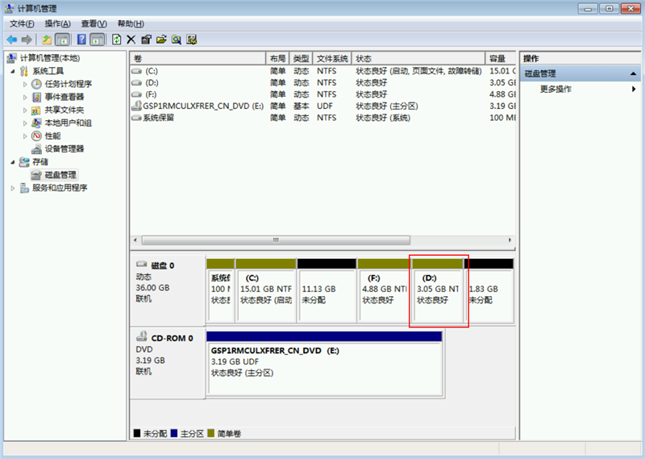Collapse the 磁盘管理 section in Actions pane

point(634,73)
